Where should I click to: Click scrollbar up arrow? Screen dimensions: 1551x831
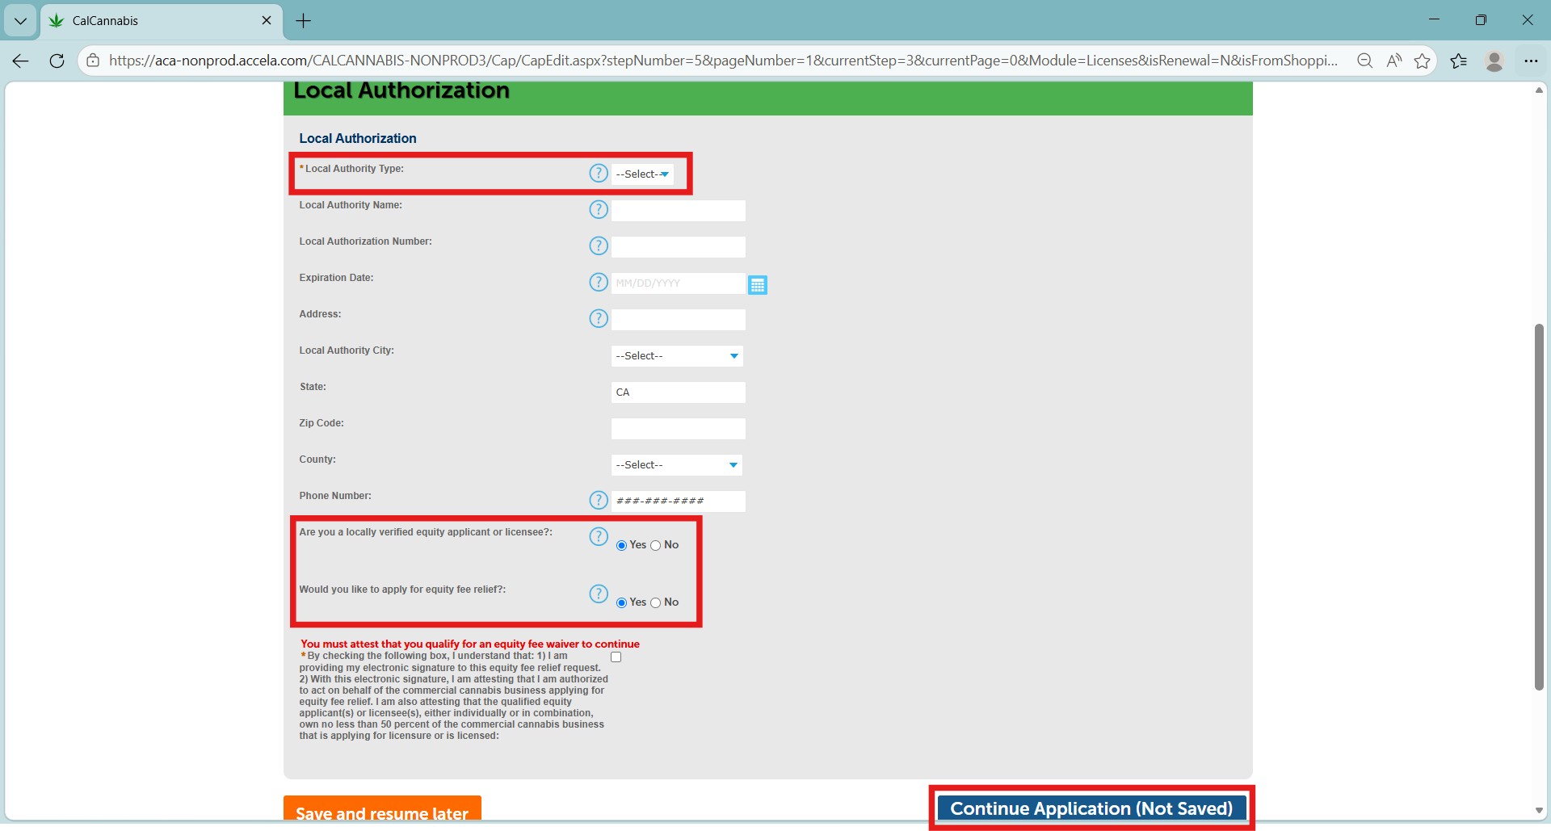(1539, 90)
